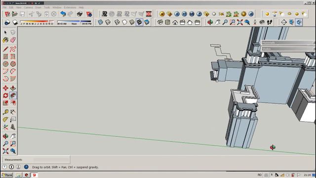The height and width of the screenshot is (178, 316).
Task: Pick the Circle tool
Action: [x=5, y=64]
